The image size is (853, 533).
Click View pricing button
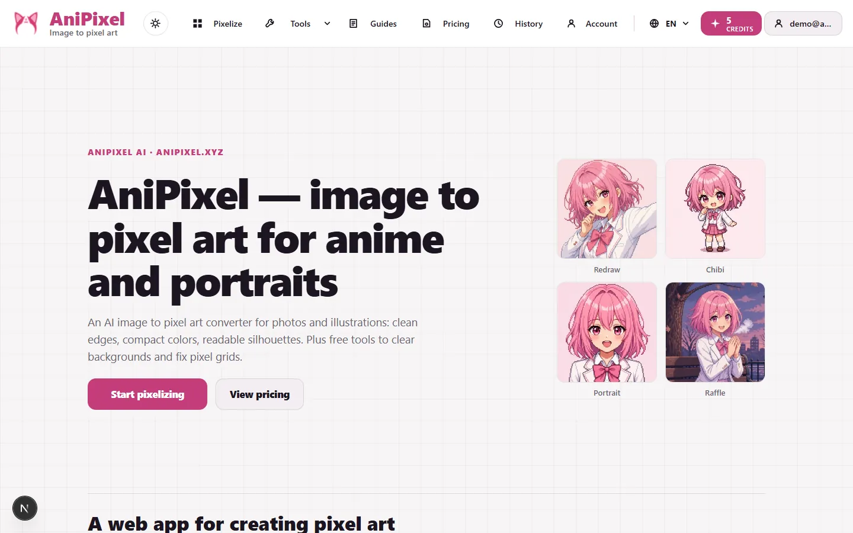pos(259,394)
